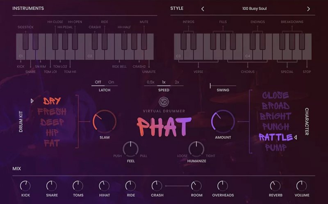Click the Kick mix knob
The image size is (328, 204).
tap(25, 186)
